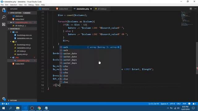The height and width of the screenshot is (111, 198).
Task: Click the taskbar clock showing 6:43 PM
Action: click(185, 108)
